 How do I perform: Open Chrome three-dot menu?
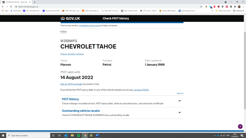tap(243, 7)
